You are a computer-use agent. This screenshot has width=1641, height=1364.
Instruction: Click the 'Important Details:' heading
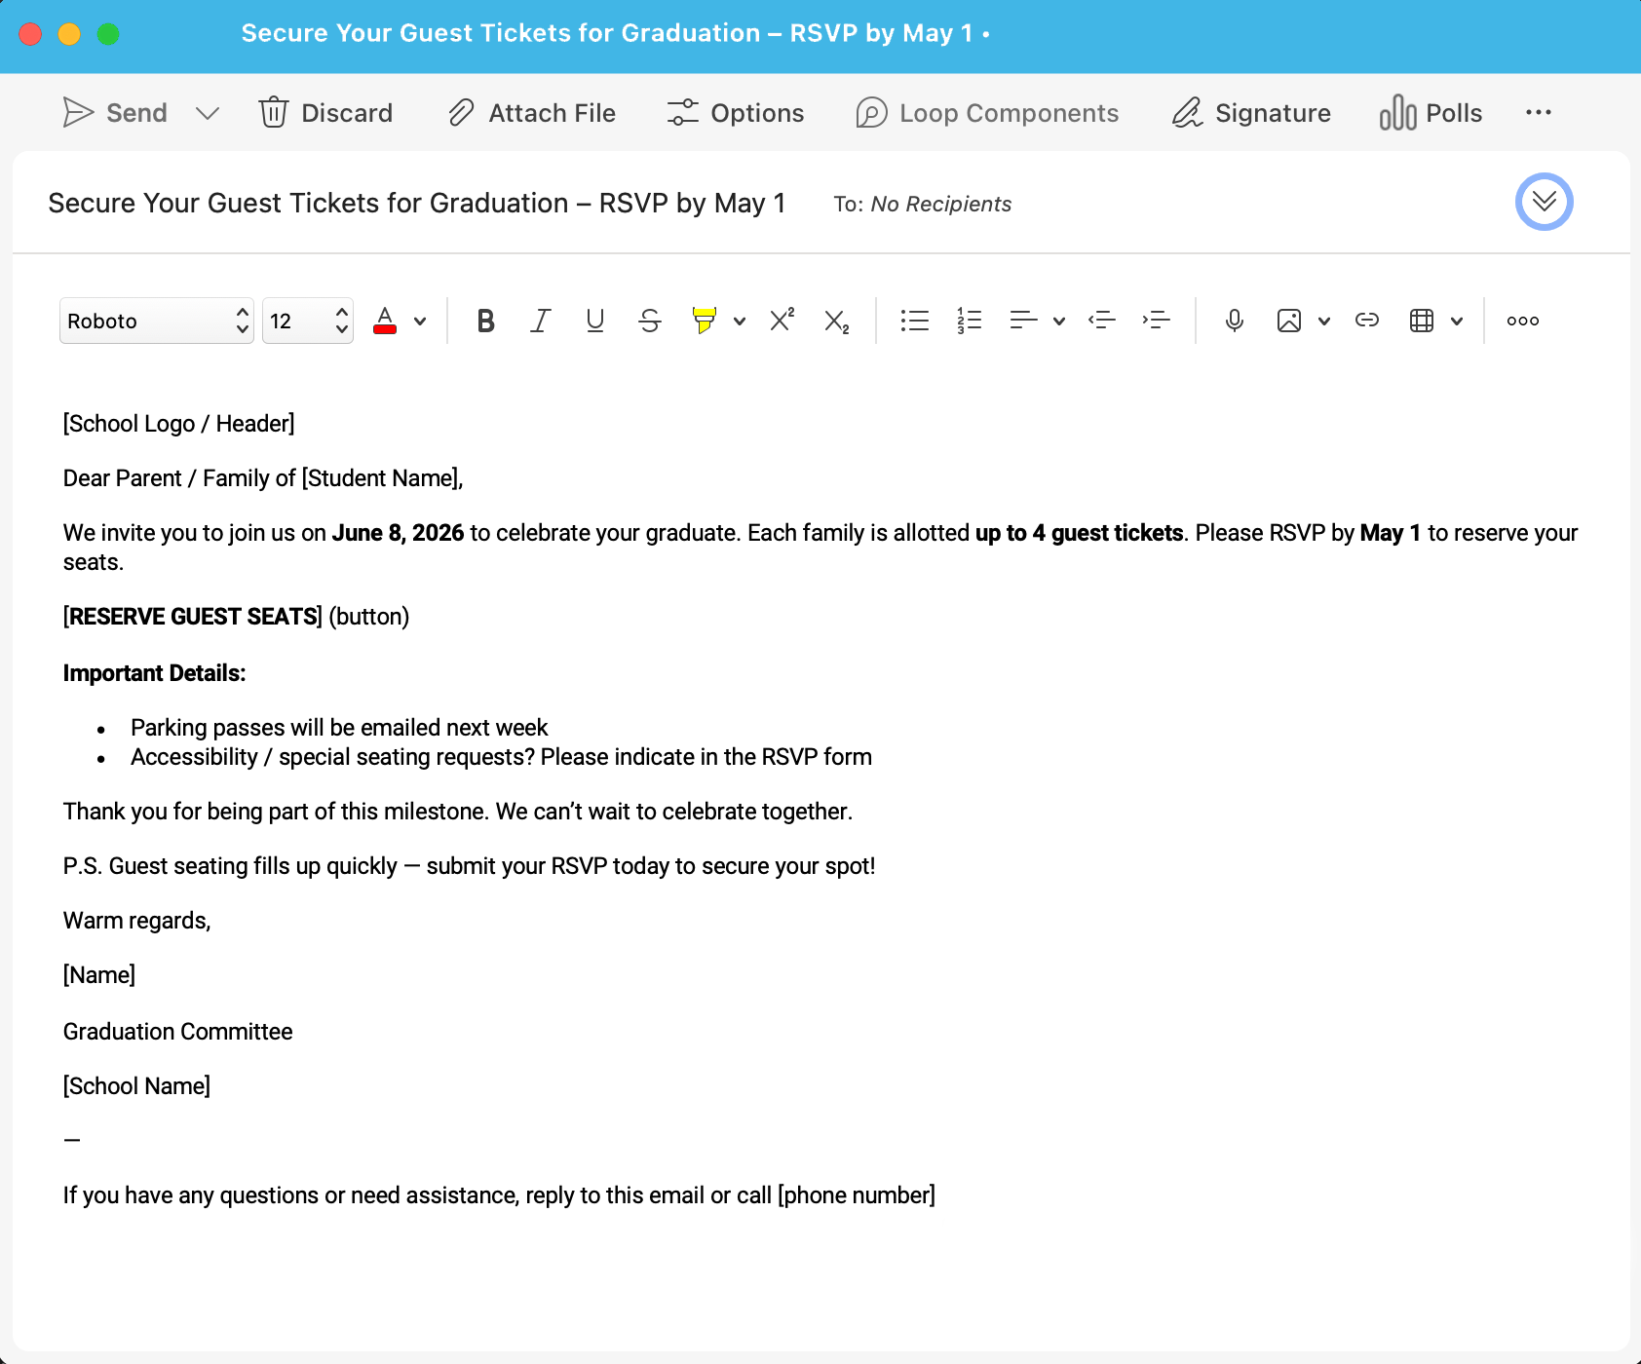154,673
